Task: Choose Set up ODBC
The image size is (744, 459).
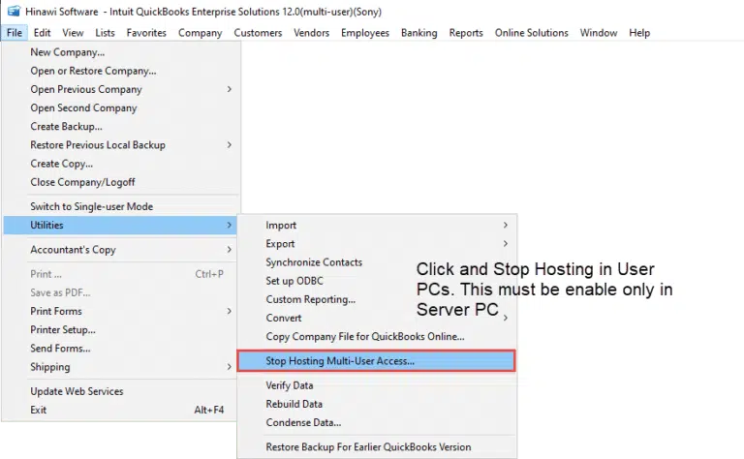Action: 377,280
